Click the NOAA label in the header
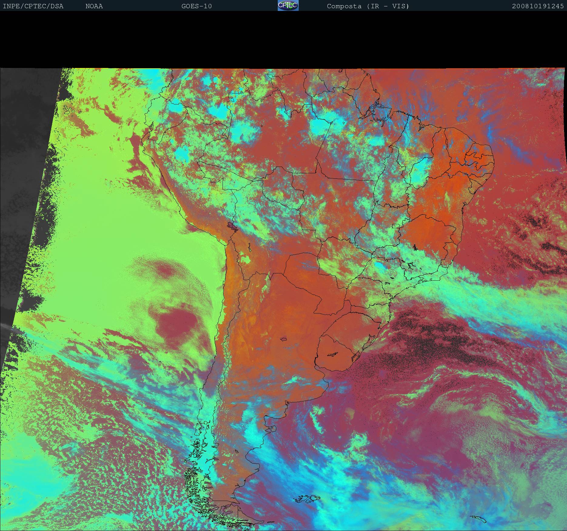Image resolution: width=567 pixels, height=531 pixels. [x=94, y=6]
